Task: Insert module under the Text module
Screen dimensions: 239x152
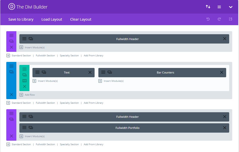Action: pyautogui.click(x=45, y=81)
